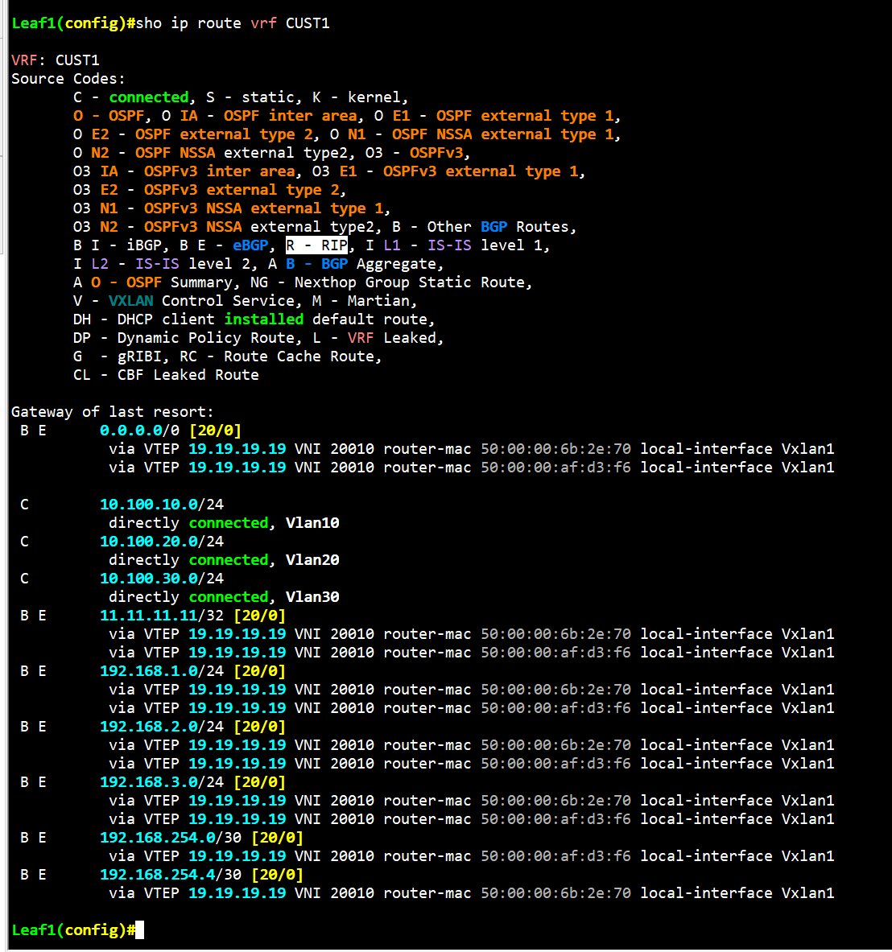This screenshot has width=892, height=952.
Task: Click the Vlan20 interface label
Action: pyautogui.click(x=312, y=559)
